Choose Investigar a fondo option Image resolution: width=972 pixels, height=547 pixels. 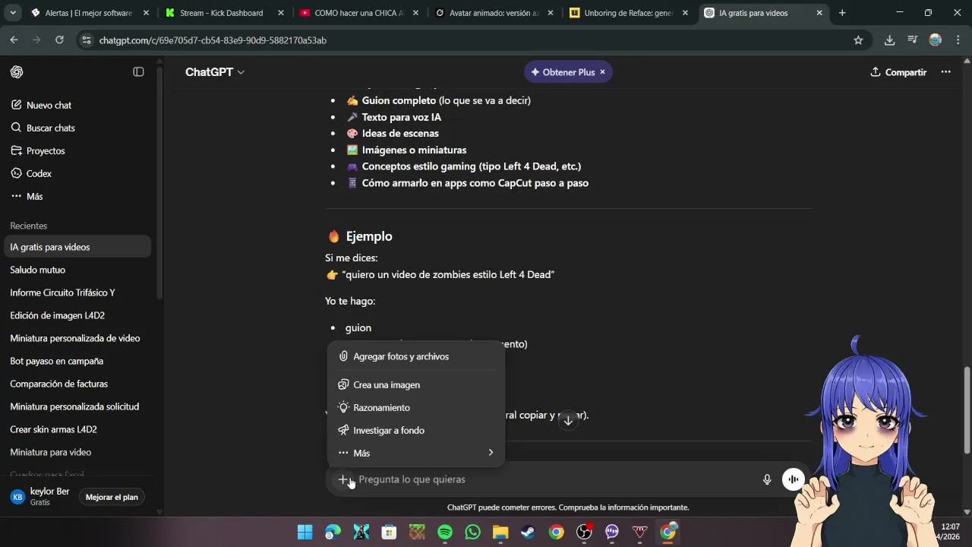416,431
